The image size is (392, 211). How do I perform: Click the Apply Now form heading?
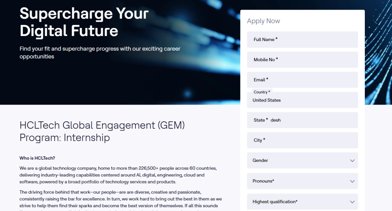click(263, 21)
